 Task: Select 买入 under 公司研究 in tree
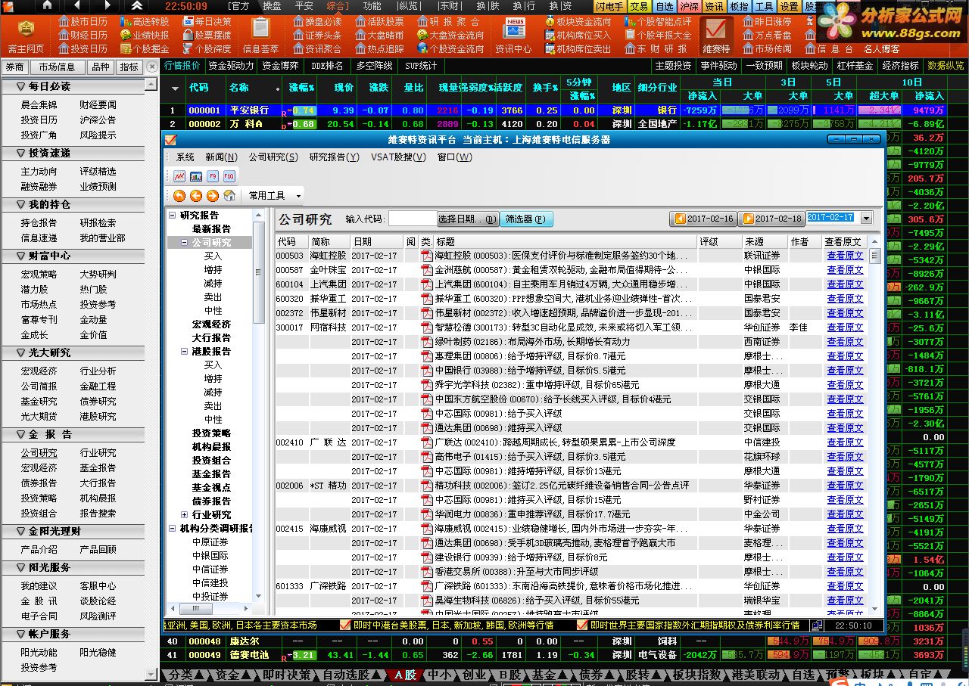point(213,256)
